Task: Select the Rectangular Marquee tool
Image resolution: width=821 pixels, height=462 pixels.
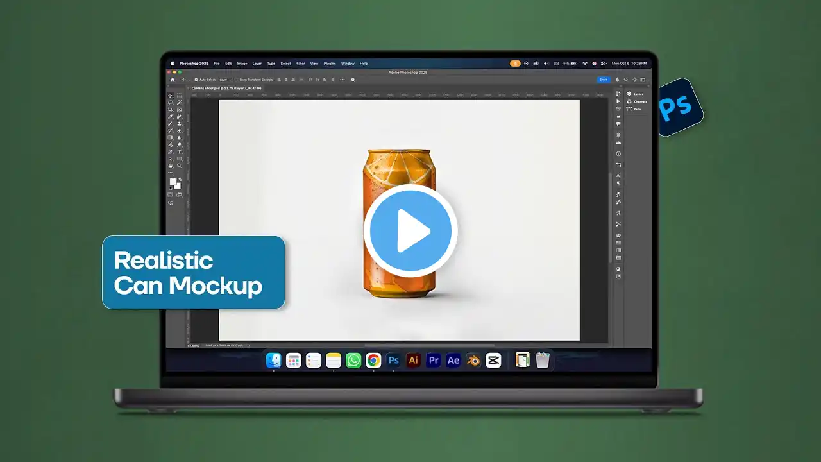Action: 179,95
